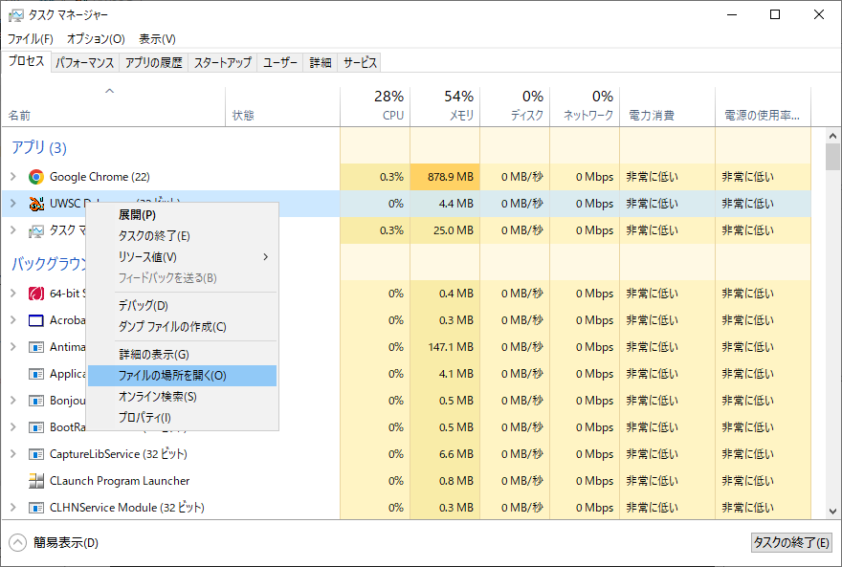This screenshot has height=567, width=842.
Task: Click Antimalware's 147.1 MB memory cell
Action: tap(445, 347)
